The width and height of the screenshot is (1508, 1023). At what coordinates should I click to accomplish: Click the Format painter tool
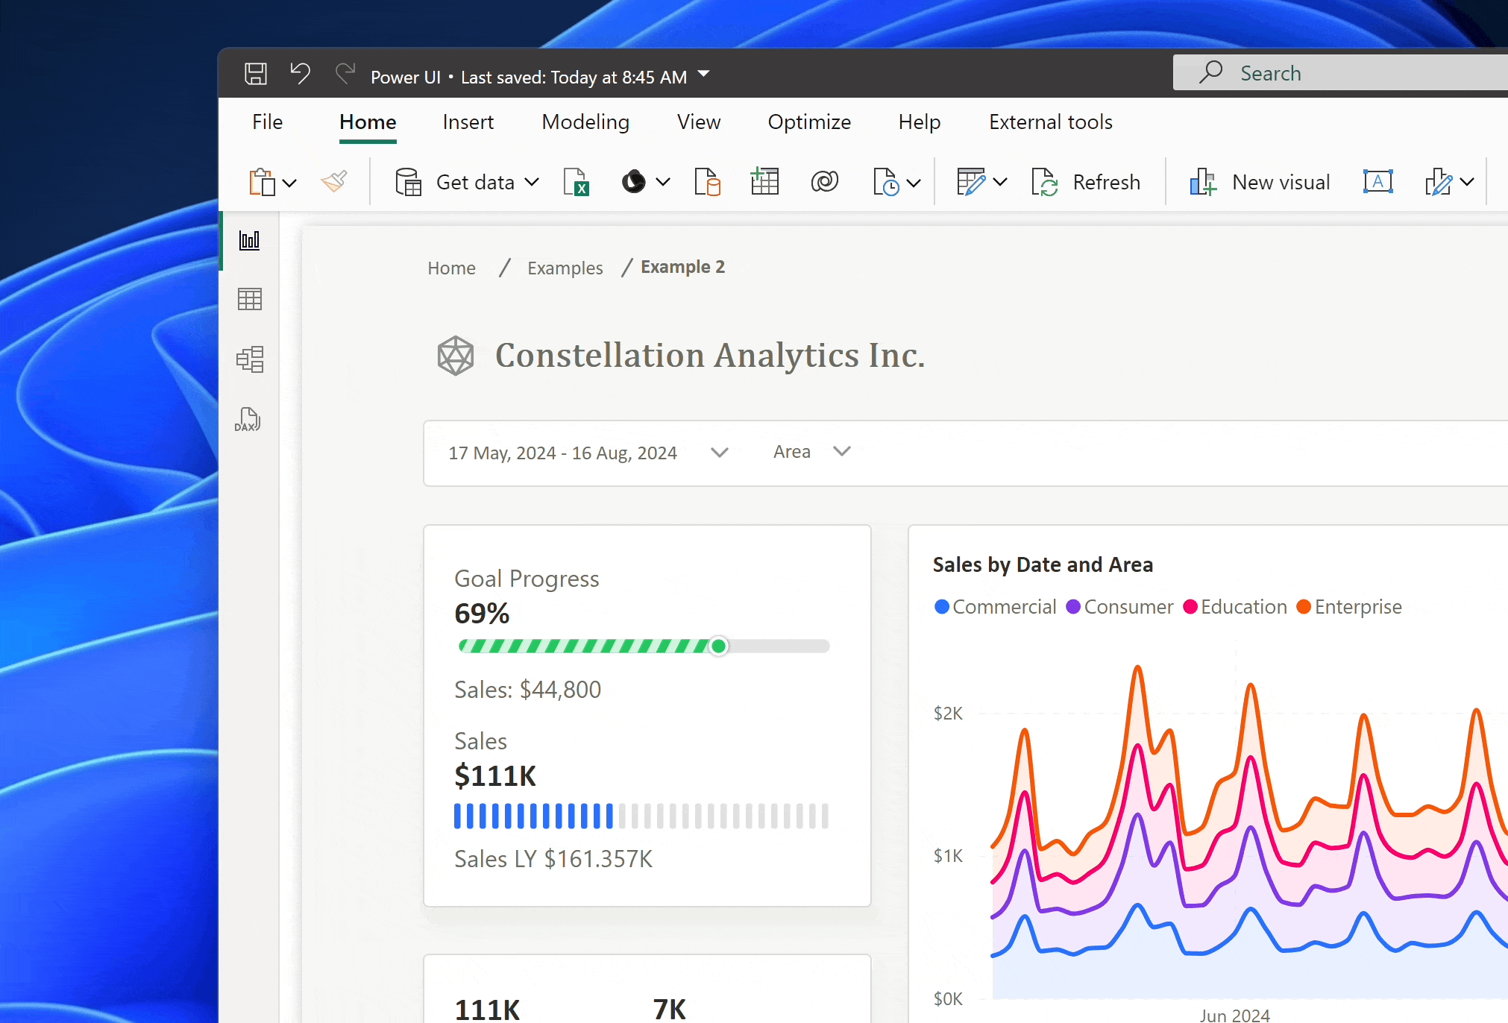click(x=335, y=181)
